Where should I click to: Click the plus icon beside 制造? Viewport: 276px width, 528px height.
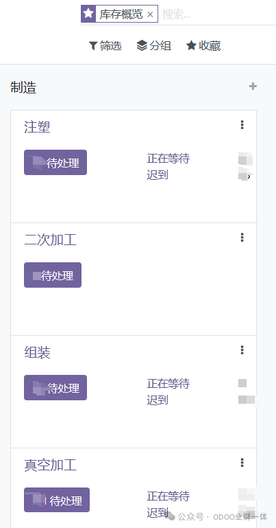point(253,87)
